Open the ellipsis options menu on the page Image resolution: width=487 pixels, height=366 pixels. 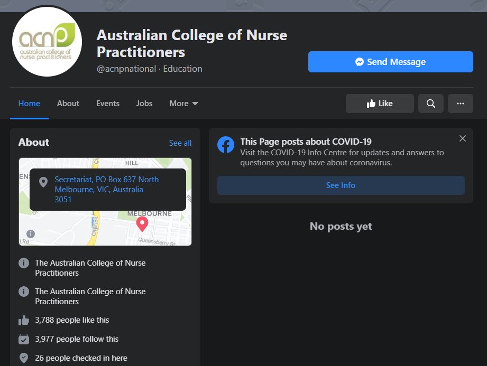pyautogui.click(x=460, y=103)
